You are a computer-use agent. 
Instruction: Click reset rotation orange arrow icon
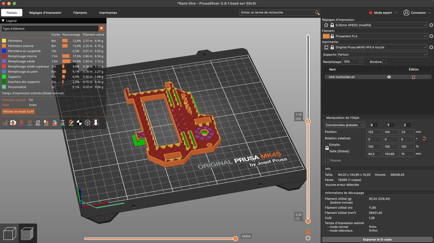tap(424, 139)
